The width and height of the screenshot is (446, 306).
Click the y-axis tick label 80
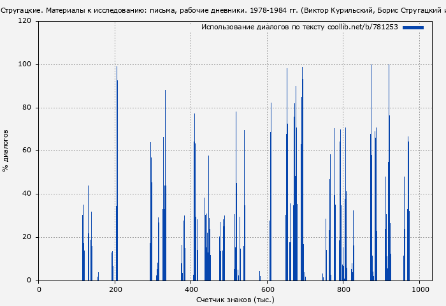27,108
